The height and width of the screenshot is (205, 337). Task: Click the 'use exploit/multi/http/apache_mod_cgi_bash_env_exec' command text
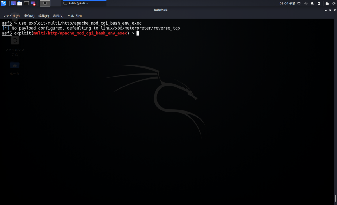point(80,23)
